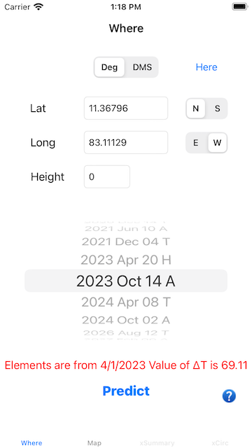This screenshot has height=448, width=252.
Task: Select Deg coordinate format
Action: 110,67
